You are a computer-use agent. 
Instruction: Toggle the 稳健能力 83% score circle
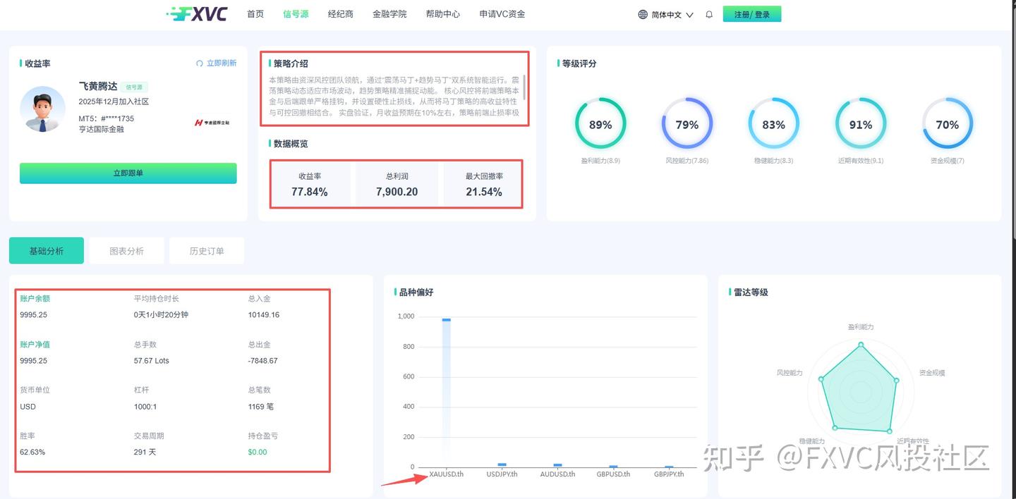[x=773, y=123]
